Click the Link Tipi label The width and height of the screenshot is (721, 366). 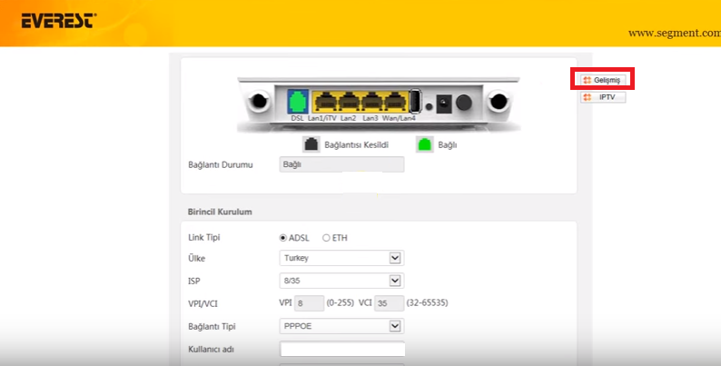point(204,238)
